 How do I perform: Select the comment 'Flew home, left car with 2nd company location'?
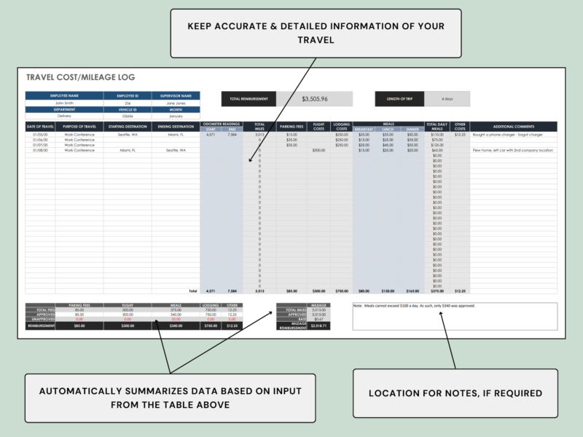[x=513, y=150]
